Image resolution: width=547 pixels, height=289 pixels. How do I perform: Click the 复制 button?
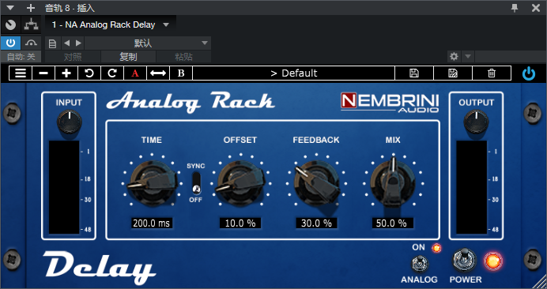[128, 57]
